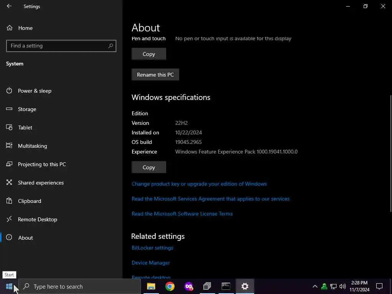Read the Microsoft Services Agreement link

211,199
